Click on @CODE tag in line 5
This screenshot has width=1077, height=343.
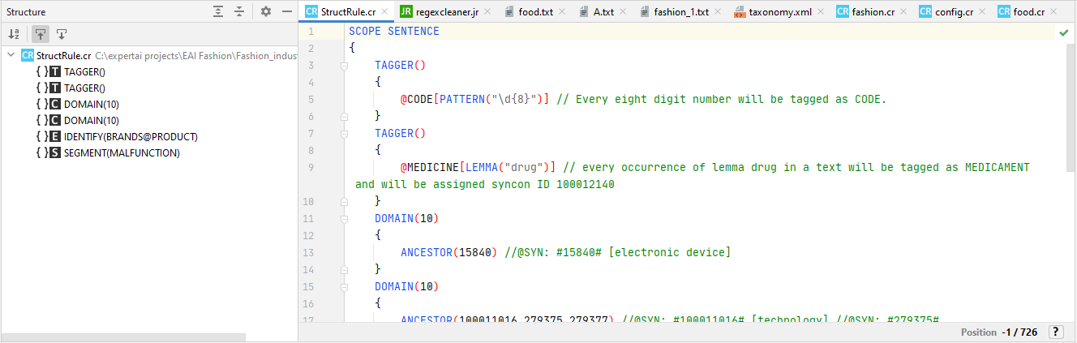[417, 100]
